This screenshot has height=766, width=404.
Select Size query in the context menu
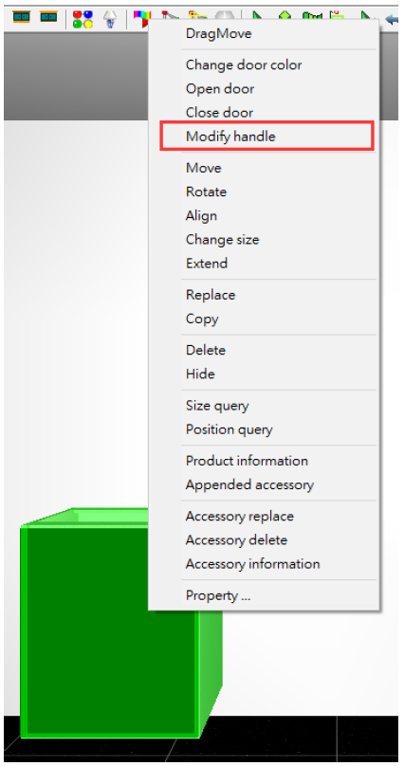point(217,406)
